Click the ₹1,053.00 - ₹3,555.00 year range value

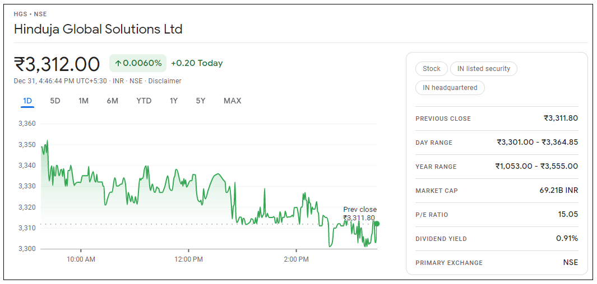pyautogui.click(x=536, y=166)
